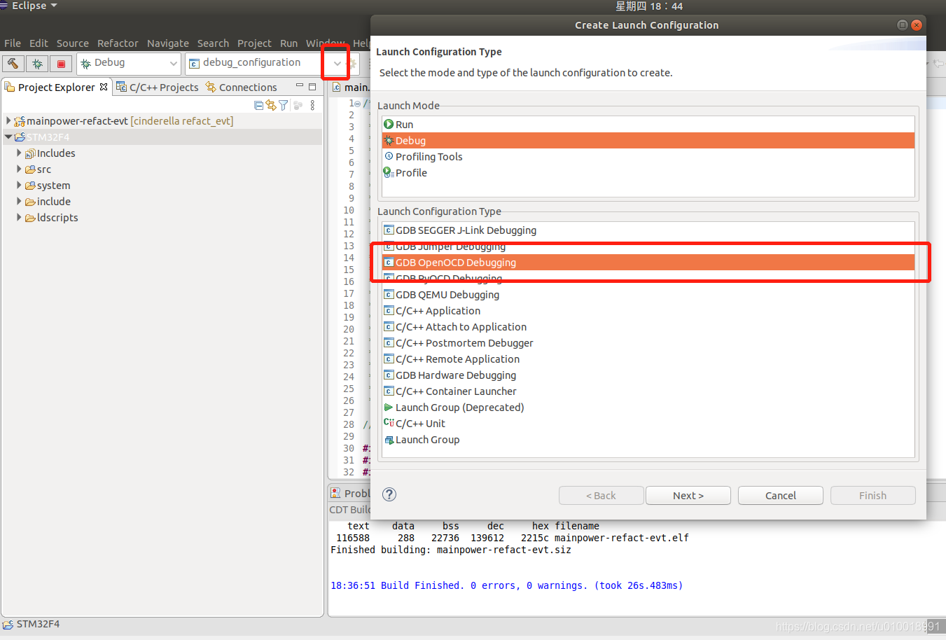This screenshot has width=946, height=640.
Task: Close the Create Launch Configuration dialog
Action: point(917,25)
